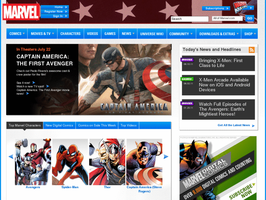Click the arrow on the Home button

point(66,7)
